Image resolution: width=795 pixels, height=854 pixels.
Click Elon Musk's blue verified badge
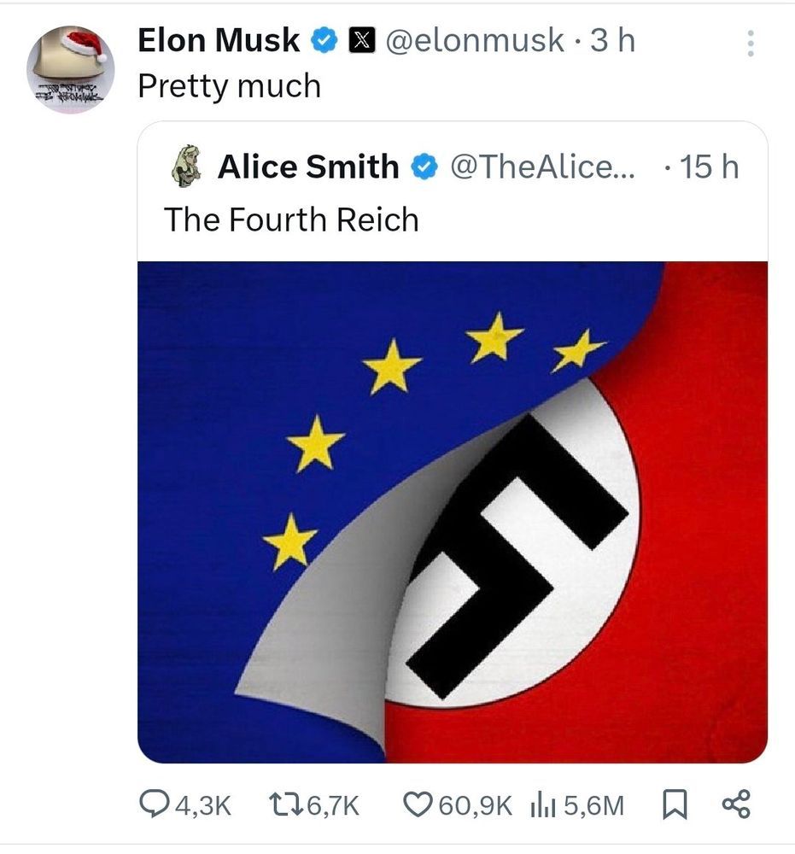coord(322,38)
